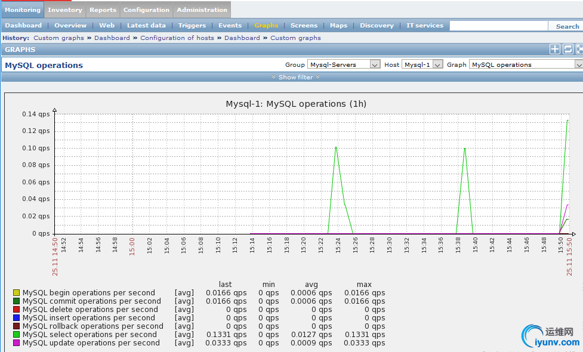Click the Search button
583x352 pixels.
tap(567, 26)
